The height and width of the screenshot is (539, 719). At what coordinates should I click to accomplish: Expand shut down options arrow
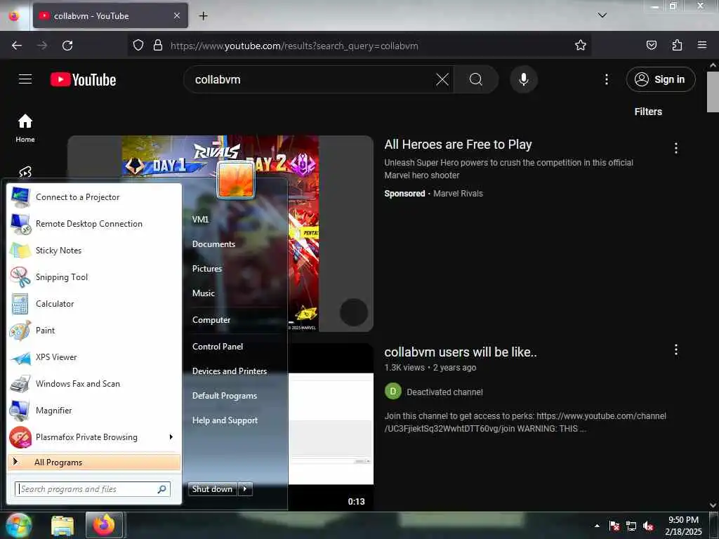[x=245, y=489]
